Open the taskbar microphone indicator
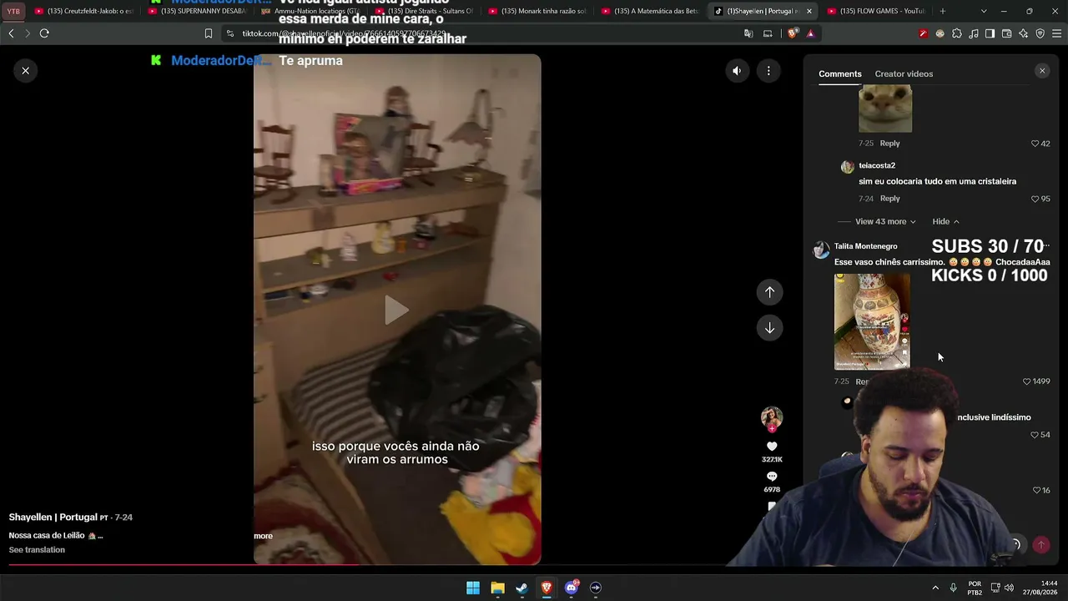This screenshot has width=1068, height=601. pyautogui.click(x=953, y=588)
